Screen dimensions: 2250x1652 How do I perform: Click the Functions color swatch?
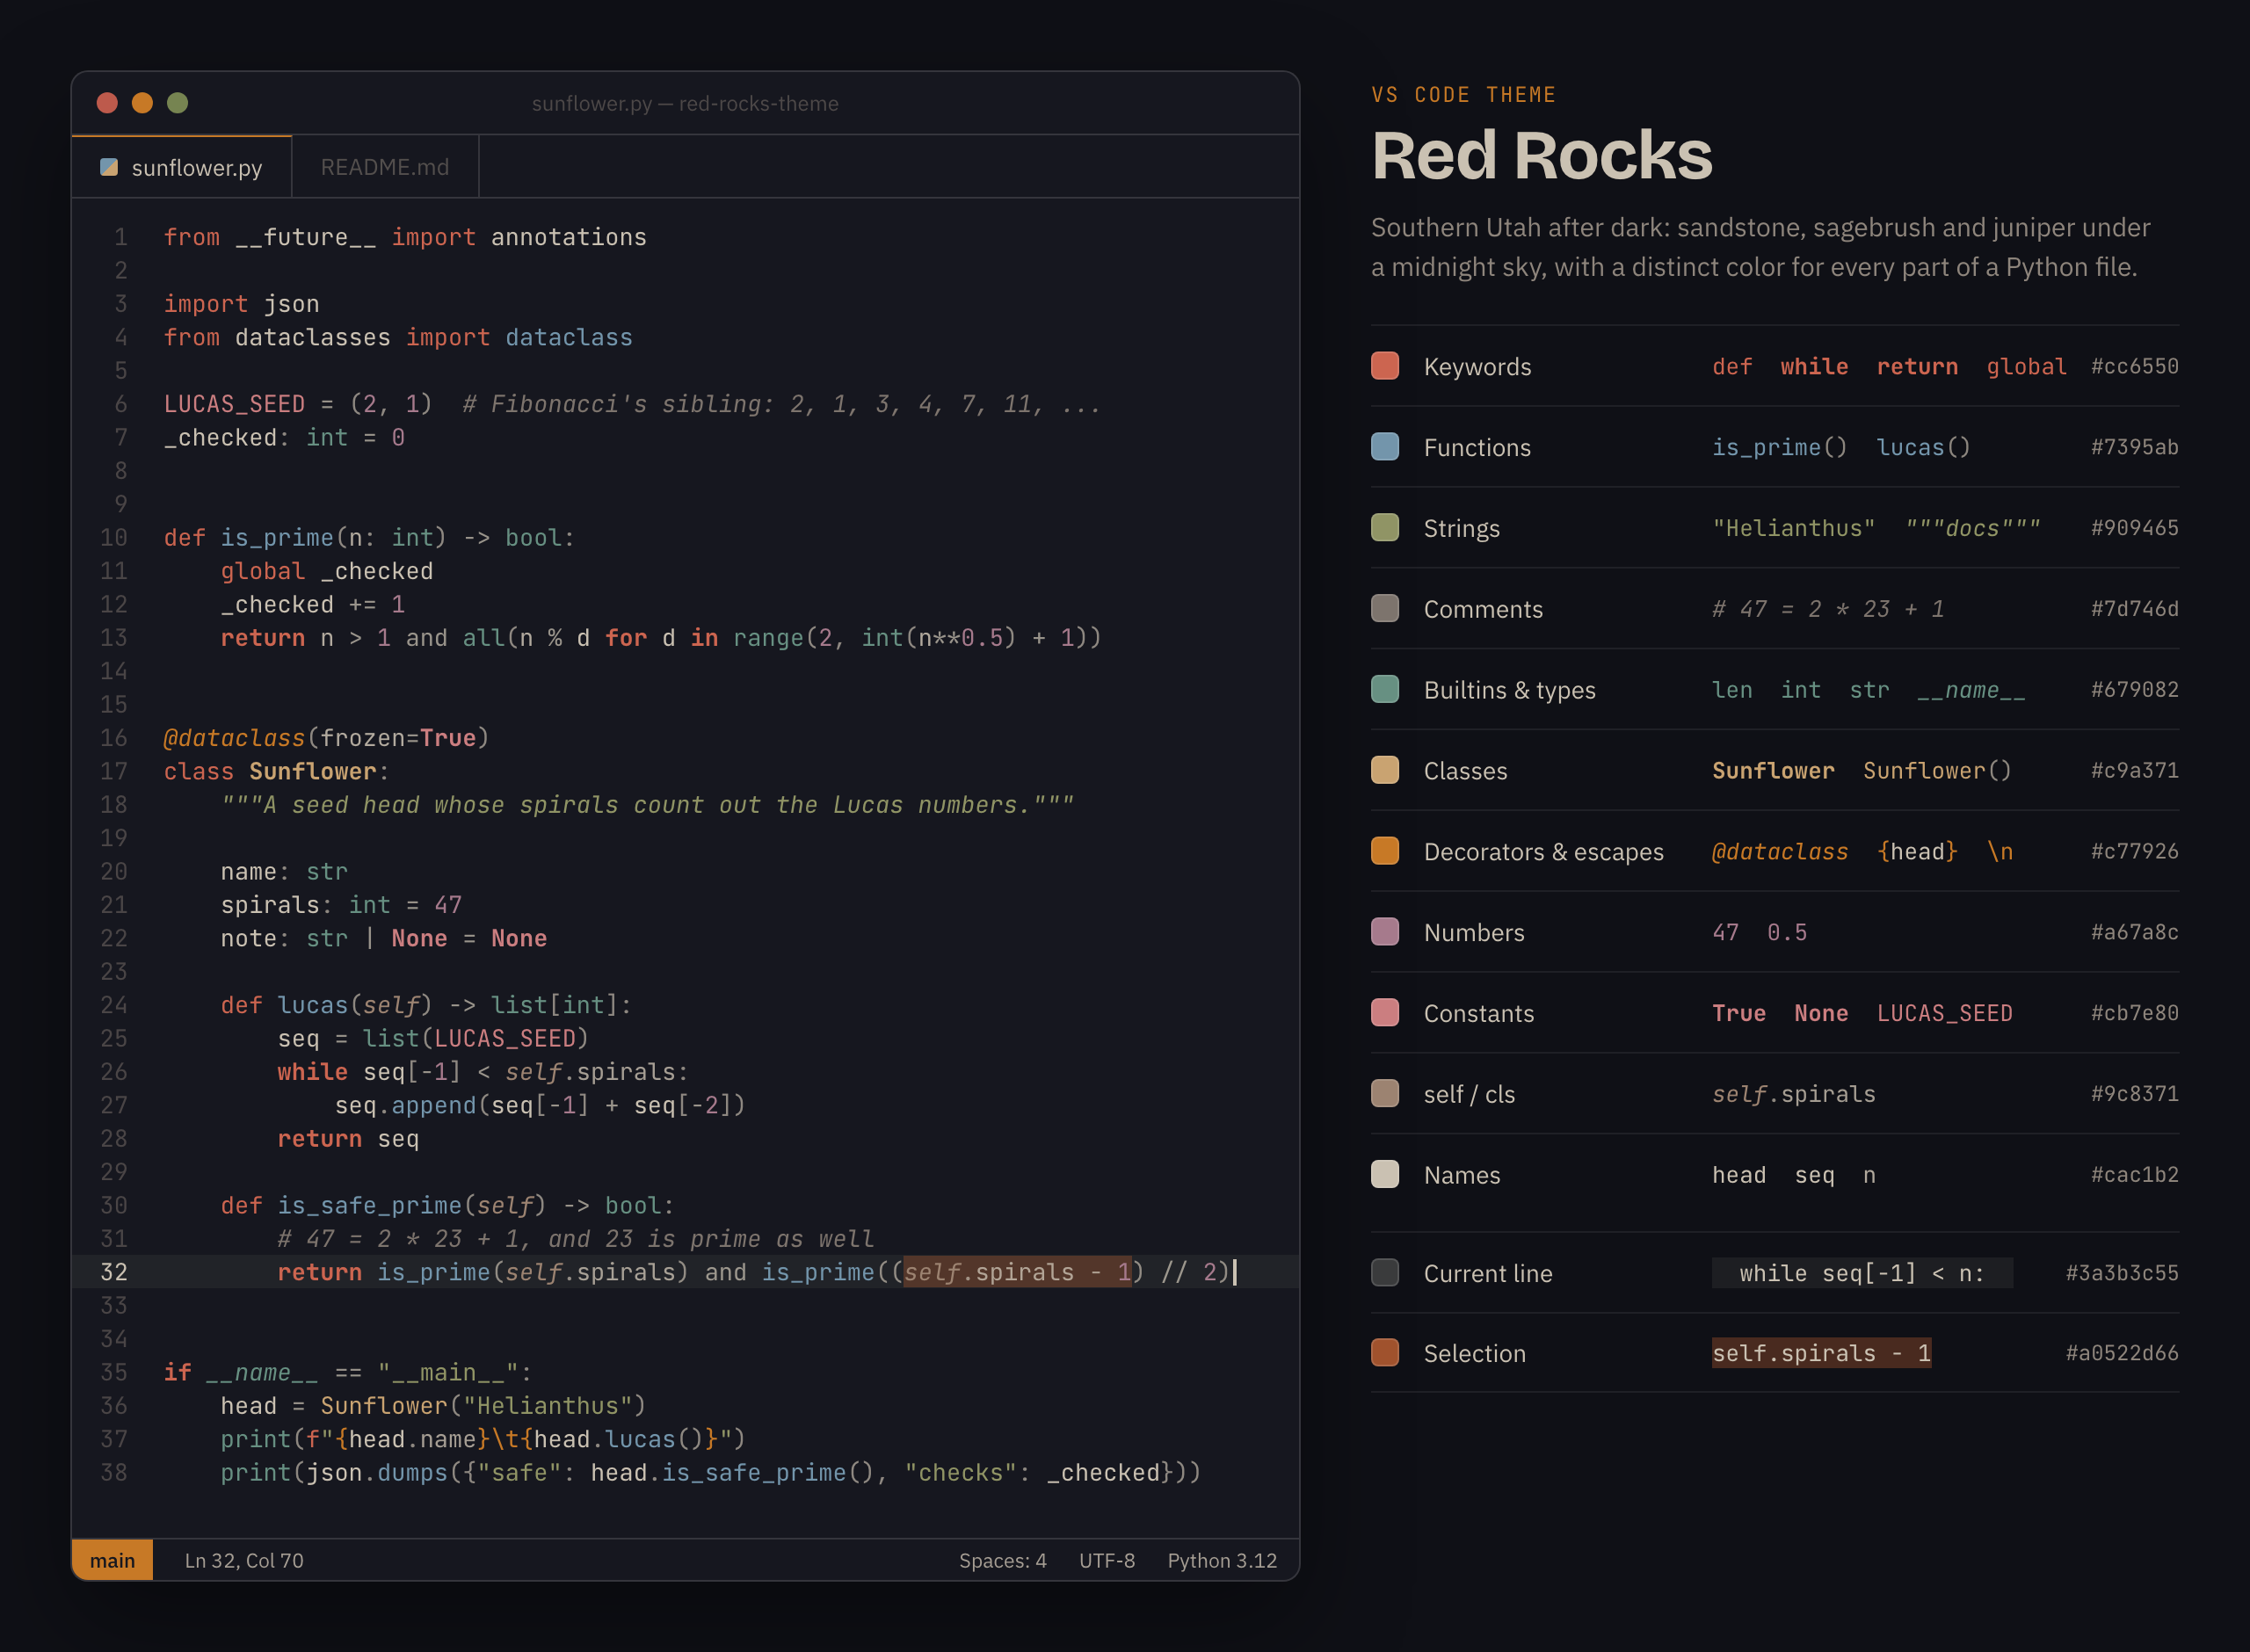(x=1385, y=447)
